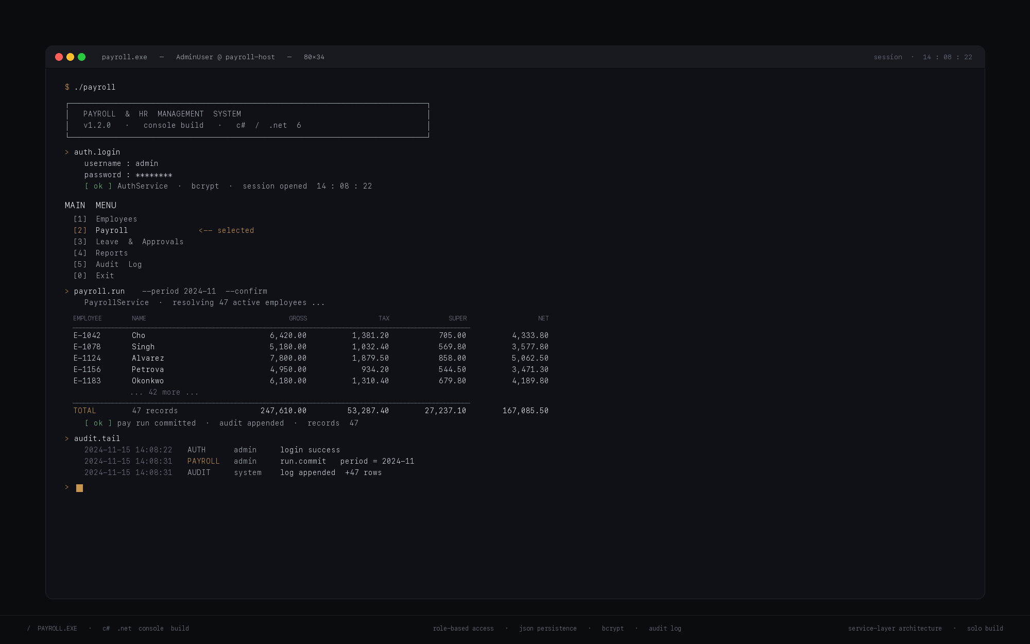The width and height of the screenshot is (1030, 644).
Task: Click service-layer architecture in footer
Action: tap(895, 629)
